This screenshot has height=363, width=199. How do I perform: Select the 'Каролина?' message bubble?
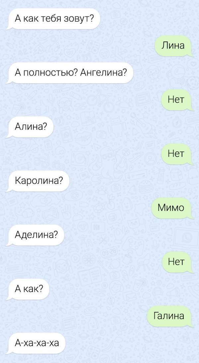coord(38,181)
